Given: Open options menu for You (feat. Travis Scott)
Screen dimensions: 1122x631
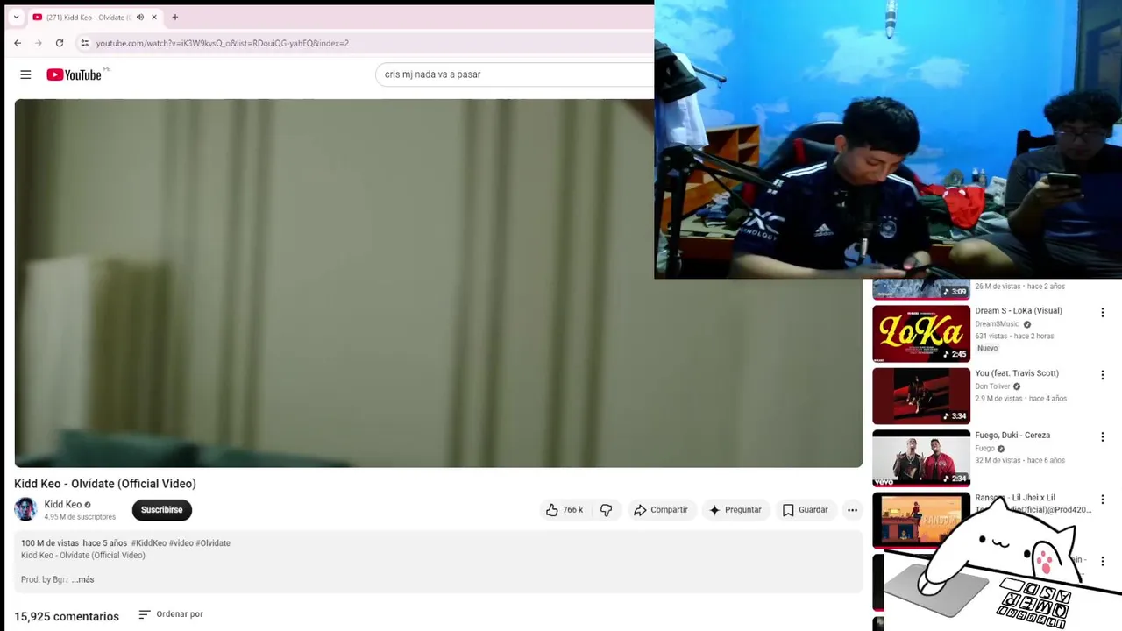Looking at the screenshot, I should [1103, 375].
